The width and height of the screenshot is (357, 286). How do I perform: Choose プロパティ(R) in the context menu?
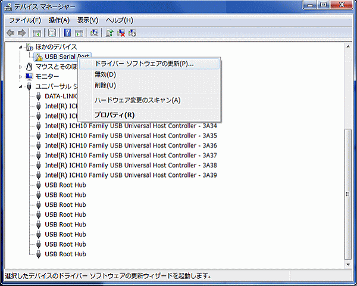point(149,115)
